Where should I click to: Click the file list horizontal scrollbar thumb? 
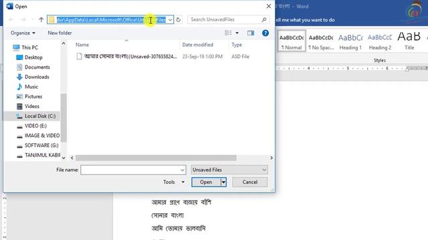pos(156,158)
